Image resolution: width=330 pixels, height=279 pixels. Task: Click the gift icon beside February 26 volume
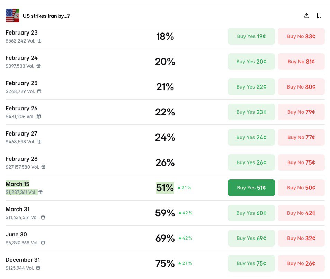[39, 117]
